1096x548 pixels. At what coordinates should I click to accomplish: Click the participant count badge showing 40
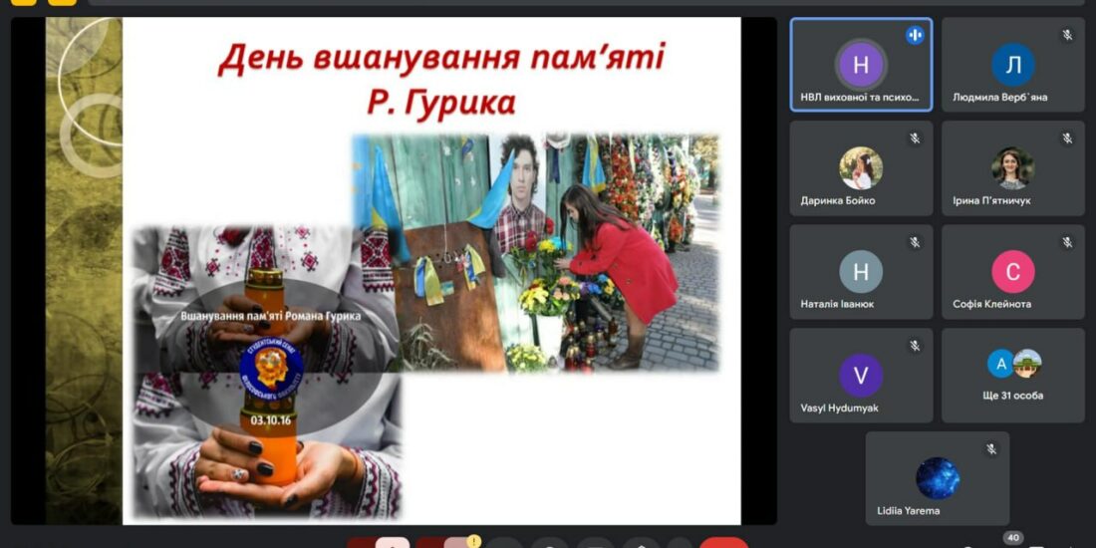pyautogui.click(x=1012, y=538)
